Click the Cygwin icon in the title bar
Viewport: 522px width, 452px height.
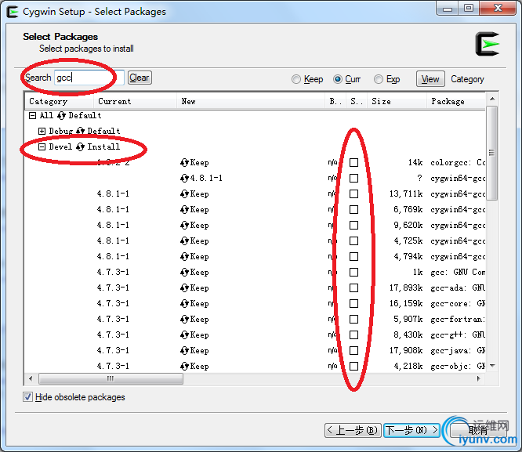[13, 12]
